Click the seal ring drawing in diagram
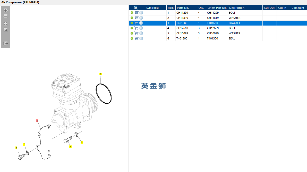 [104, 94]
